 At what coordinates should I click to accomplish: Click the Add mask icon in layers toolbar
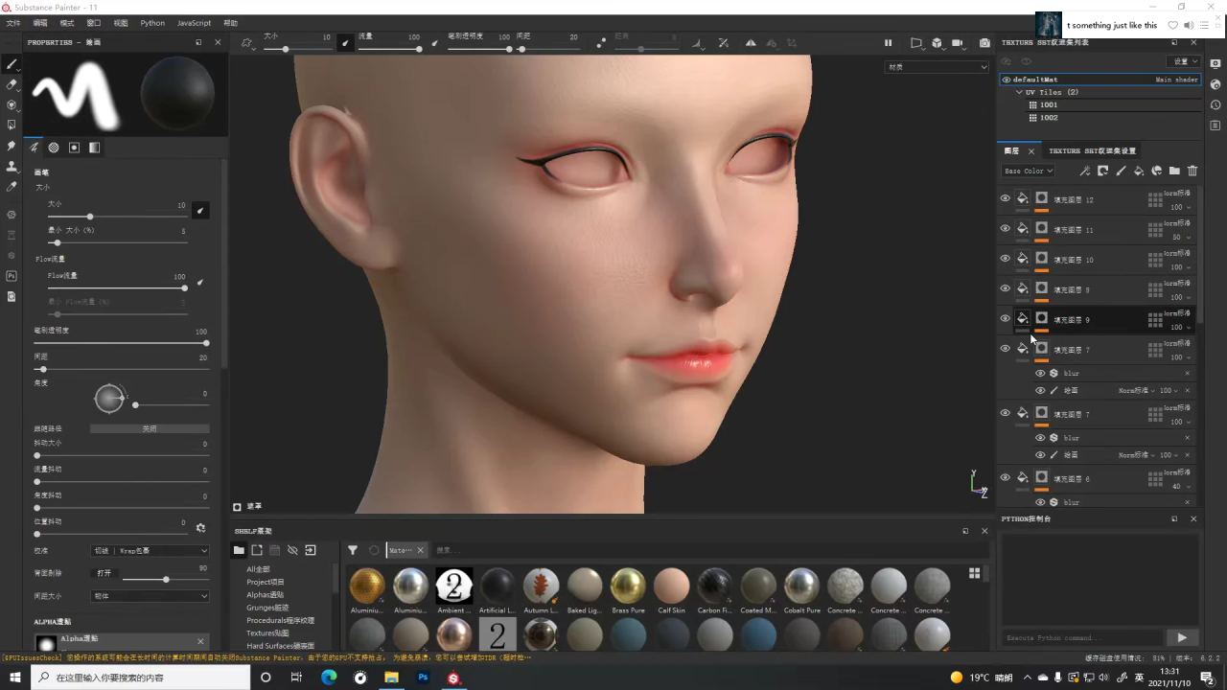click(1102, 171)
